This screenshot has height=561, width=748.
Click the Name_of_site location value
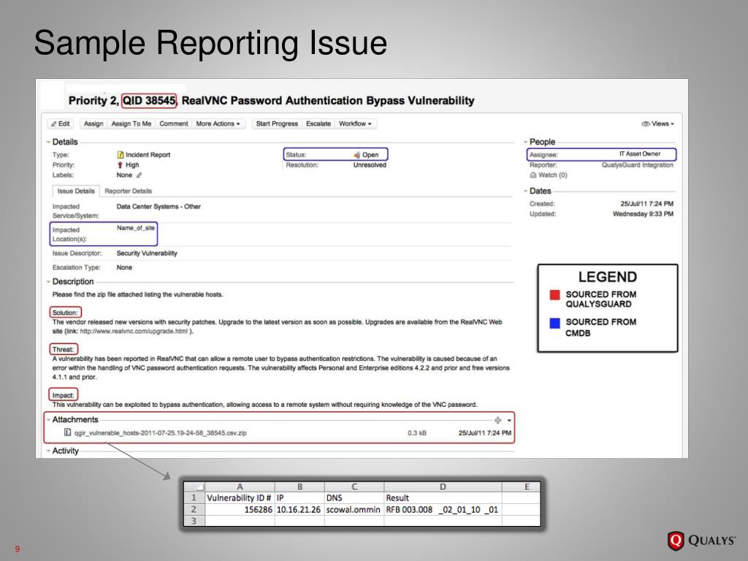[136, 228]
